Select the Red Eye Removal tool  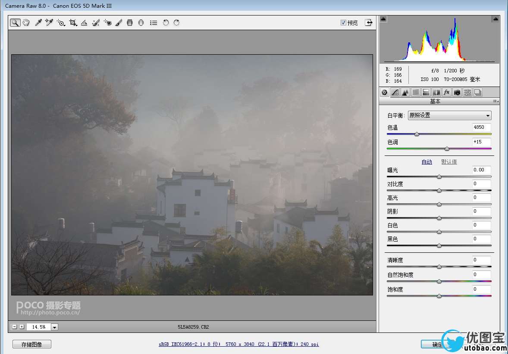(x=107, y=23)
